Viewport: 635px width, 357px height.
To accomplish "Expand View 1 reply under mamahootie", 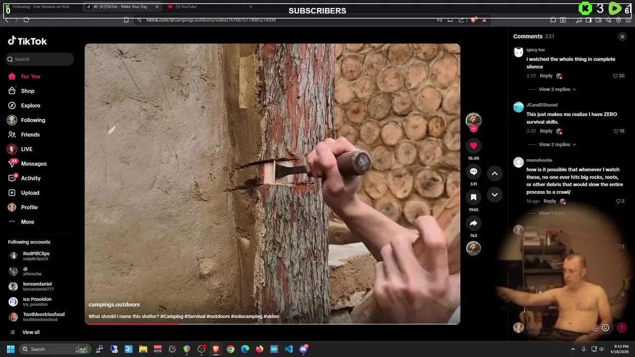I will pyautogui.click(x=555, y=213).
